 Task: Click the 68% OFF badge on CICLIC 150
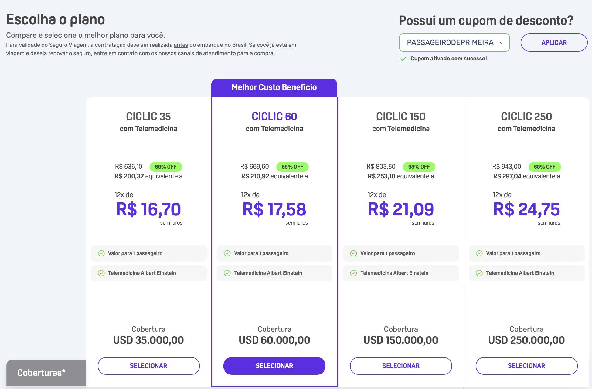click(x=419, y=167)
